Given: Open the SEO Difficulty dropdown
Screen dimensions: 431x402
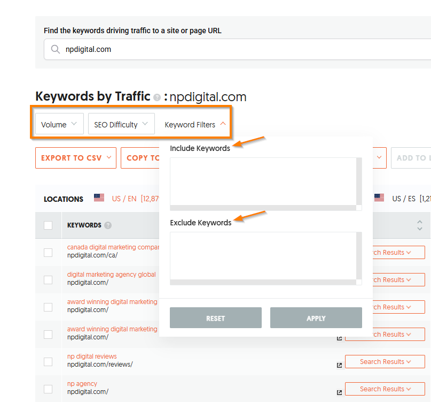Looking at the screenshot, I should (121, 124).
